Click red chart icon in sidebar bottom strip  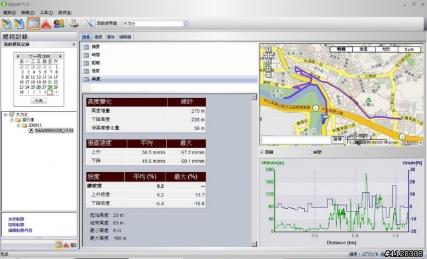tap(66, 245)
